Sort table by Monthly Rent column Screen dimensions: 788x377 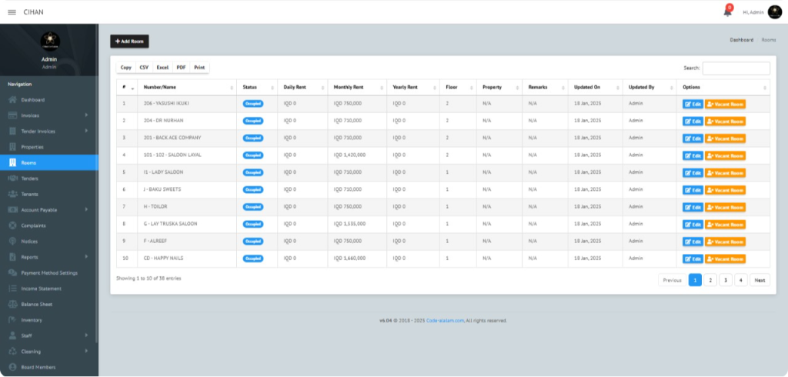354,88
